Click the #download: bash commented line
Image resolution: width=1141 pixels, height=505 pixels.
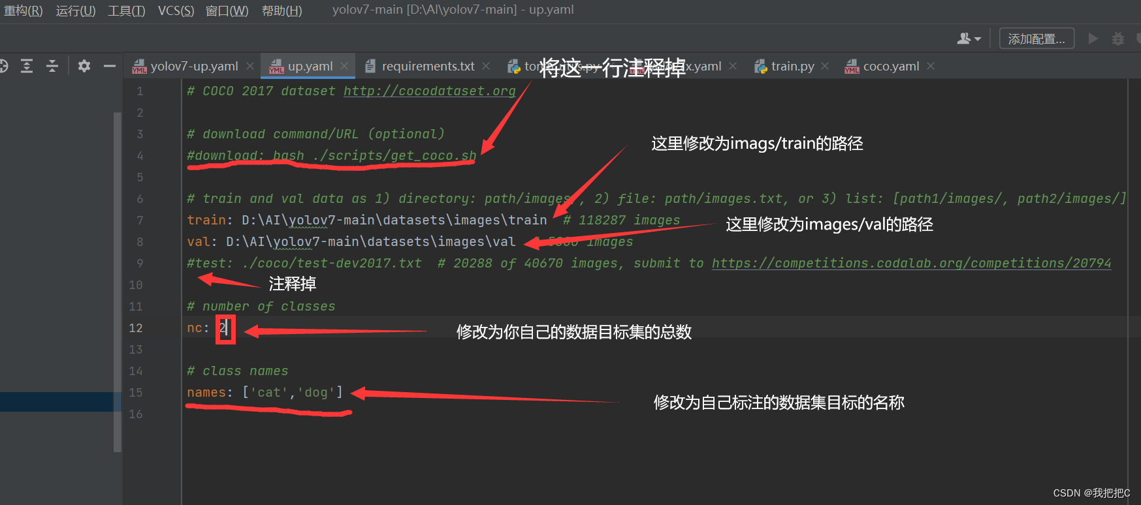[332, 155]
